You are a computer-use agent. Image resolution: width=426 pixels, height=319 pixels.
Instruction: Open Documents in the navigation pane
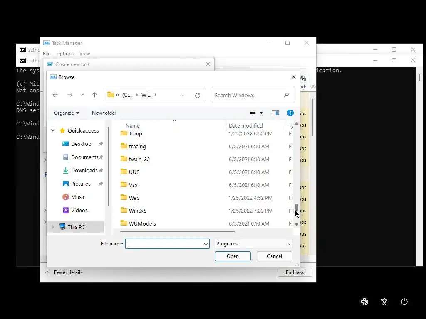pos(84,157)
